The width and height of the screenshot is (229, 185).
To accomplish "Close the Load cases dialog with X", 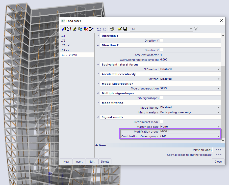I will [221, 21].
